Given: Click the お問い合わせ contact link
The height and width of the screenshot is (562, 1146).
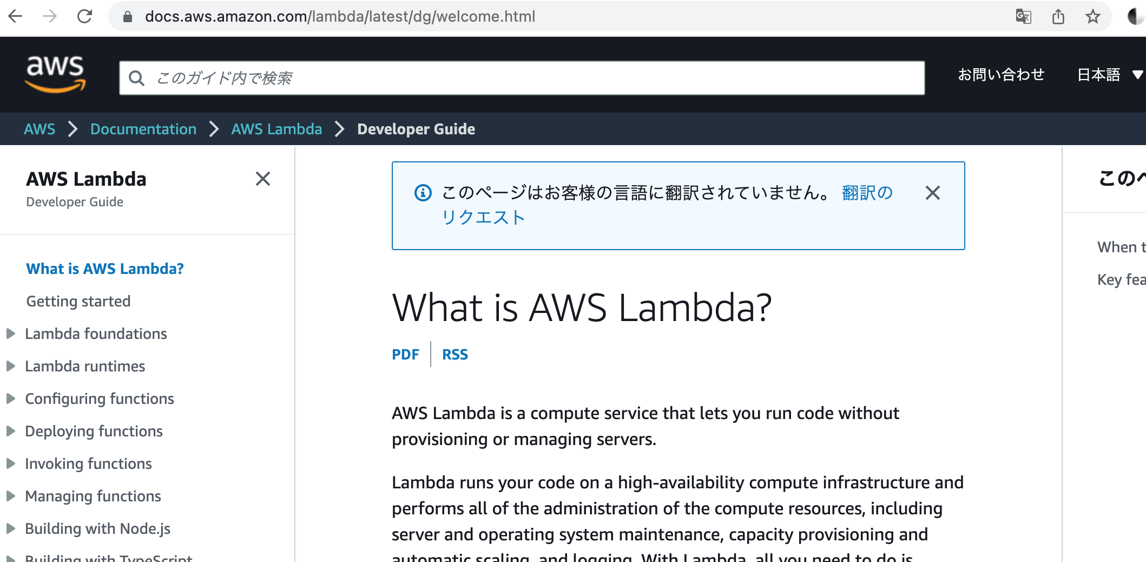Looking at the screenshot, I should tap(1001, 75).
